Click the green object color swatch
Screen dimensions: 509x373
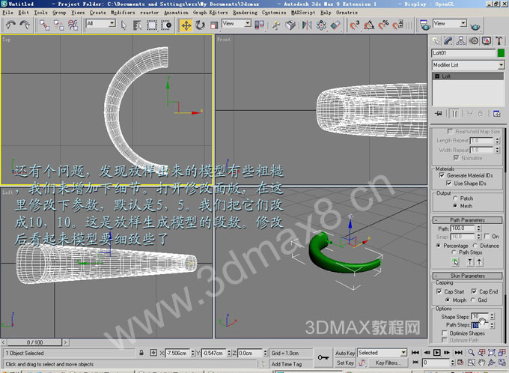501,53
